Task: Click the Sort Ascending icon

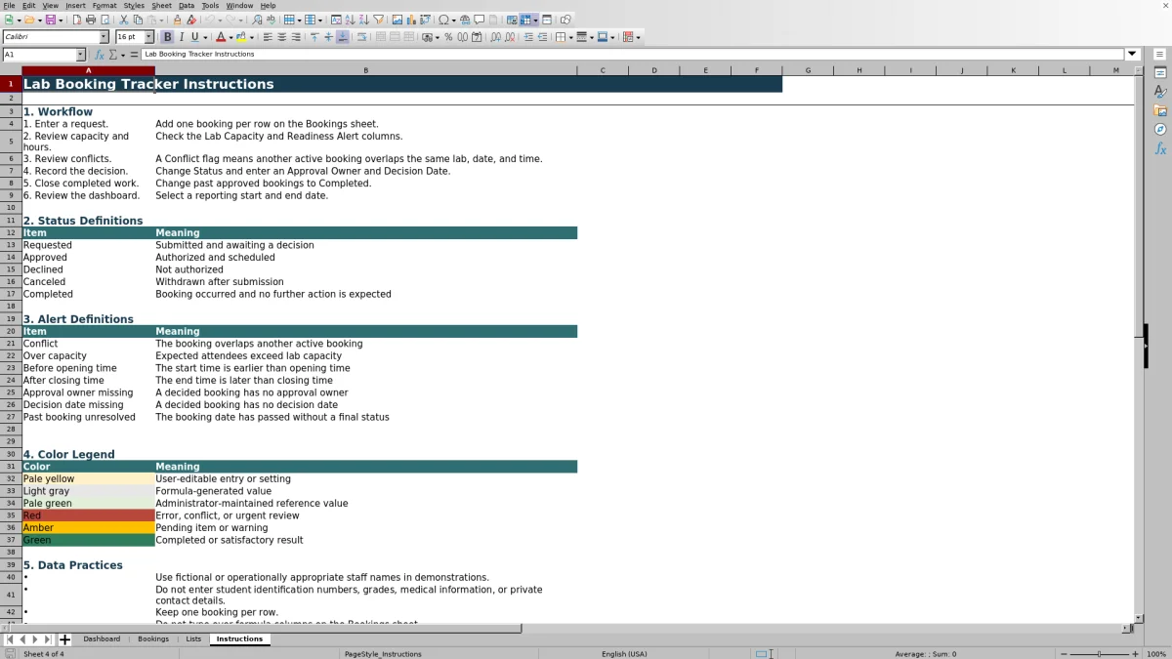Action: pos(350,20)
